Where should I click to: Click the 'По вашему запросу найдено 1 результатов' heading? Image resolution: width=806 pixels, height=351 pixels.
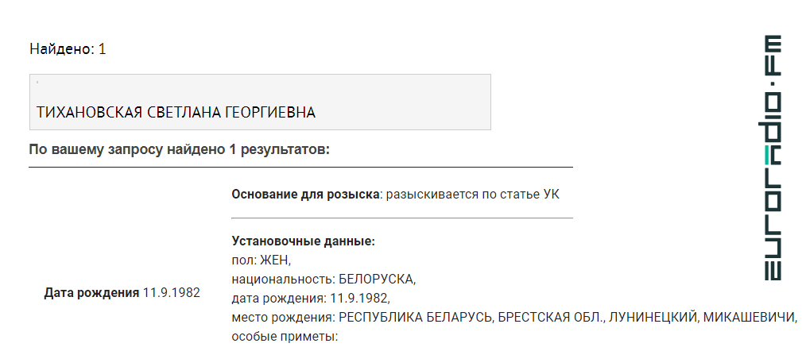pos(179,150)
